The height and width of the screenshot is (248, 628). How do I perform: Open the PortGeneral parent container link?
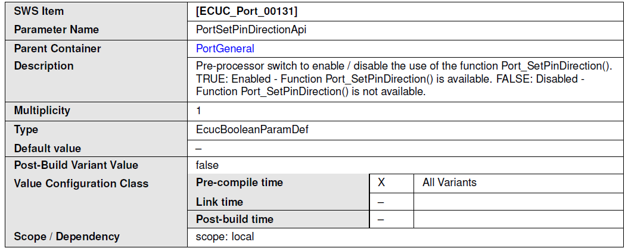(225, 49)
